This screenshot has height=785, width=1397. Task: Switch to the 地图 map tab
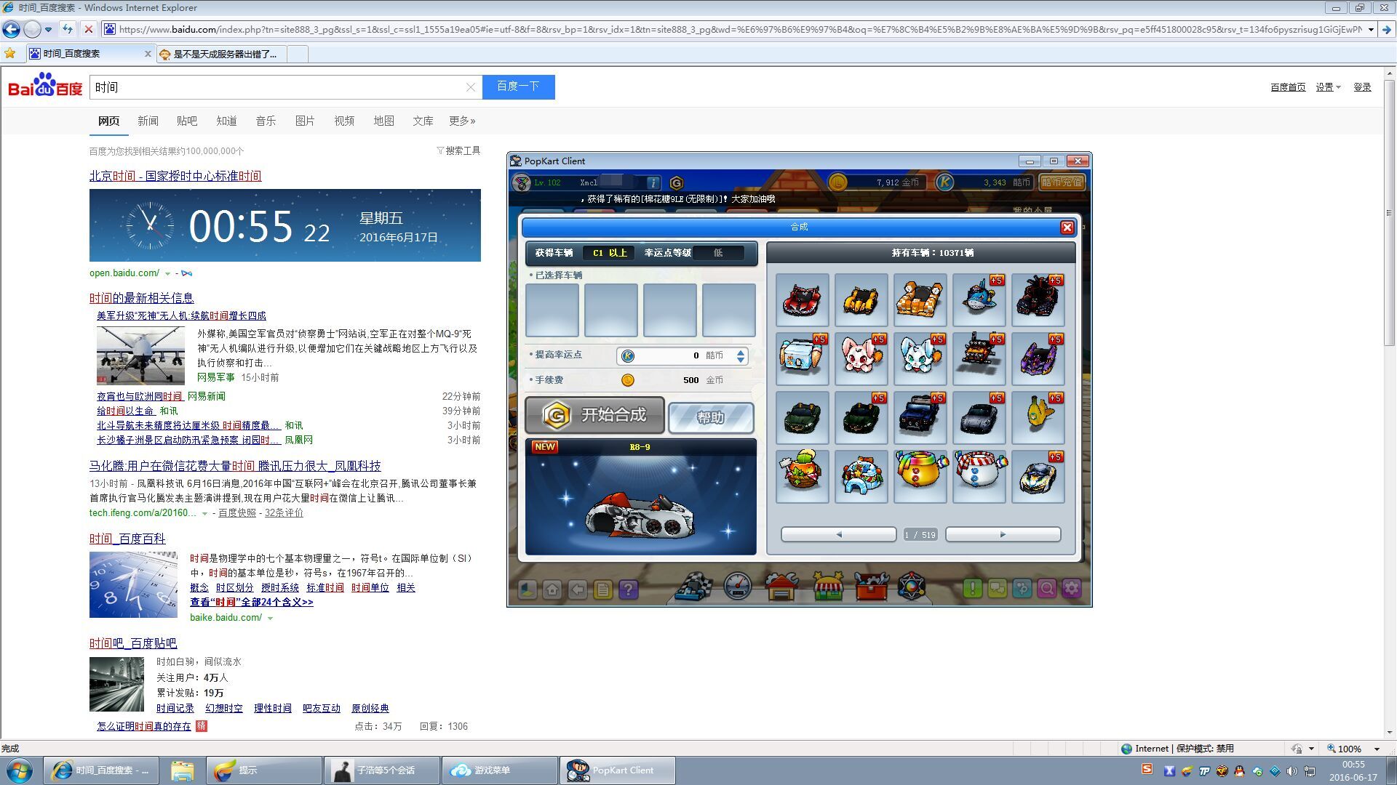pos(383,121)
